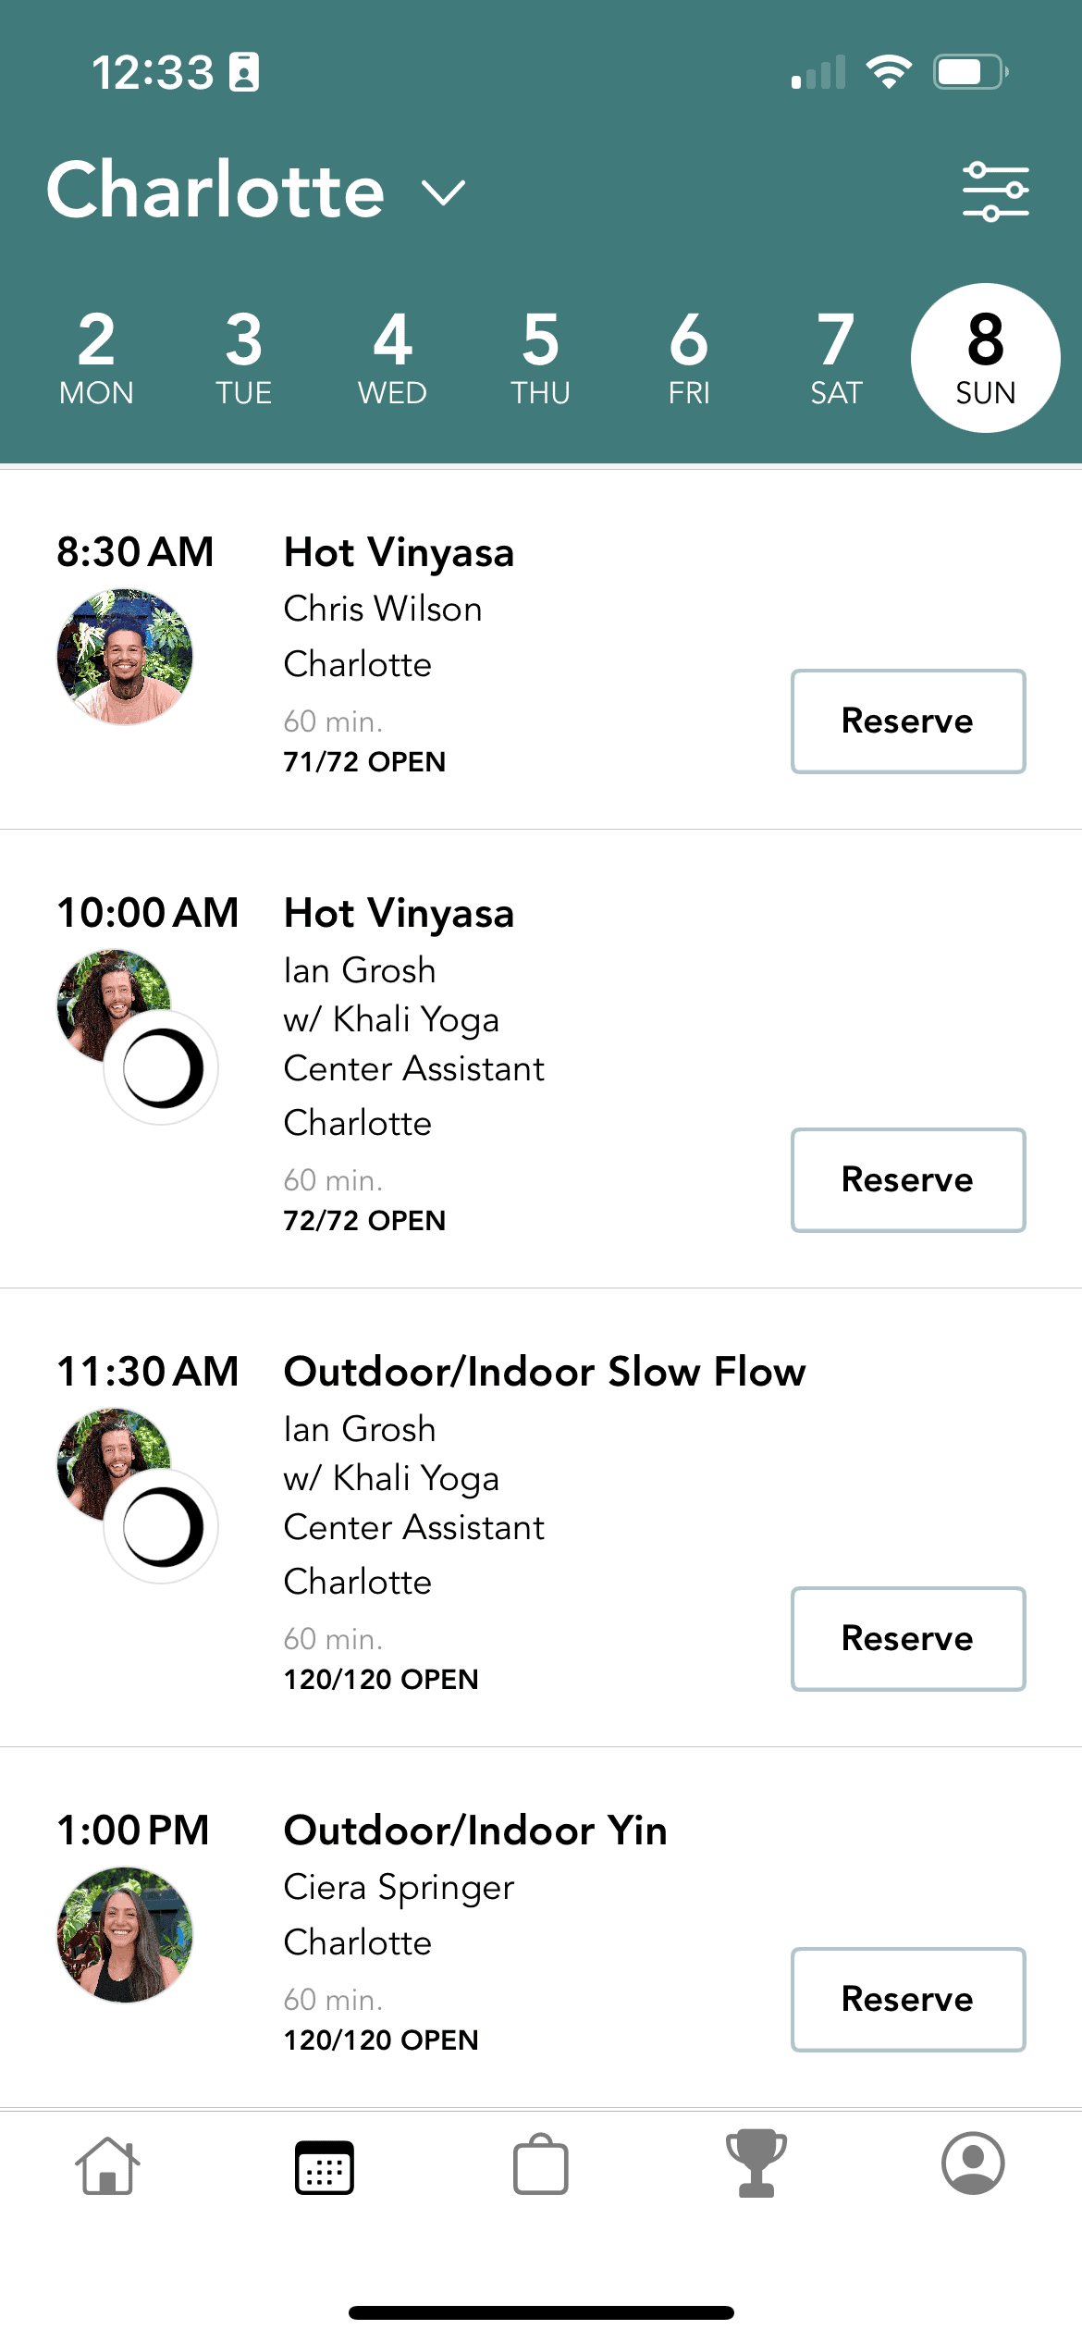
Task: Go to the Home tab icon
Action: [x=107, y=2166]
